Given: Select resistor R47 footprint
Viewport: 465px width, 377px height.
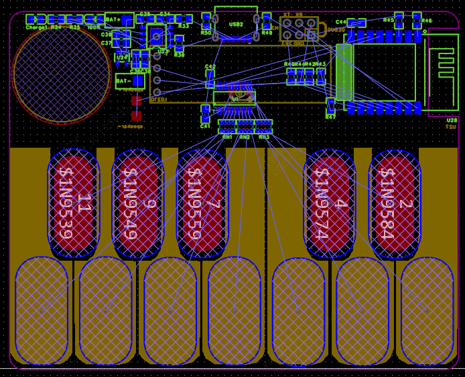Looking at the screenshot, I should [x=330, y=106].
